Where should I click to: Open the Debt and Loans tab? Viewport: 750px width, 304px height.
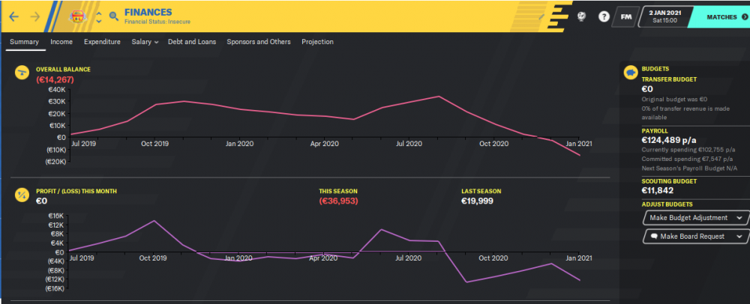pos(192,42)
